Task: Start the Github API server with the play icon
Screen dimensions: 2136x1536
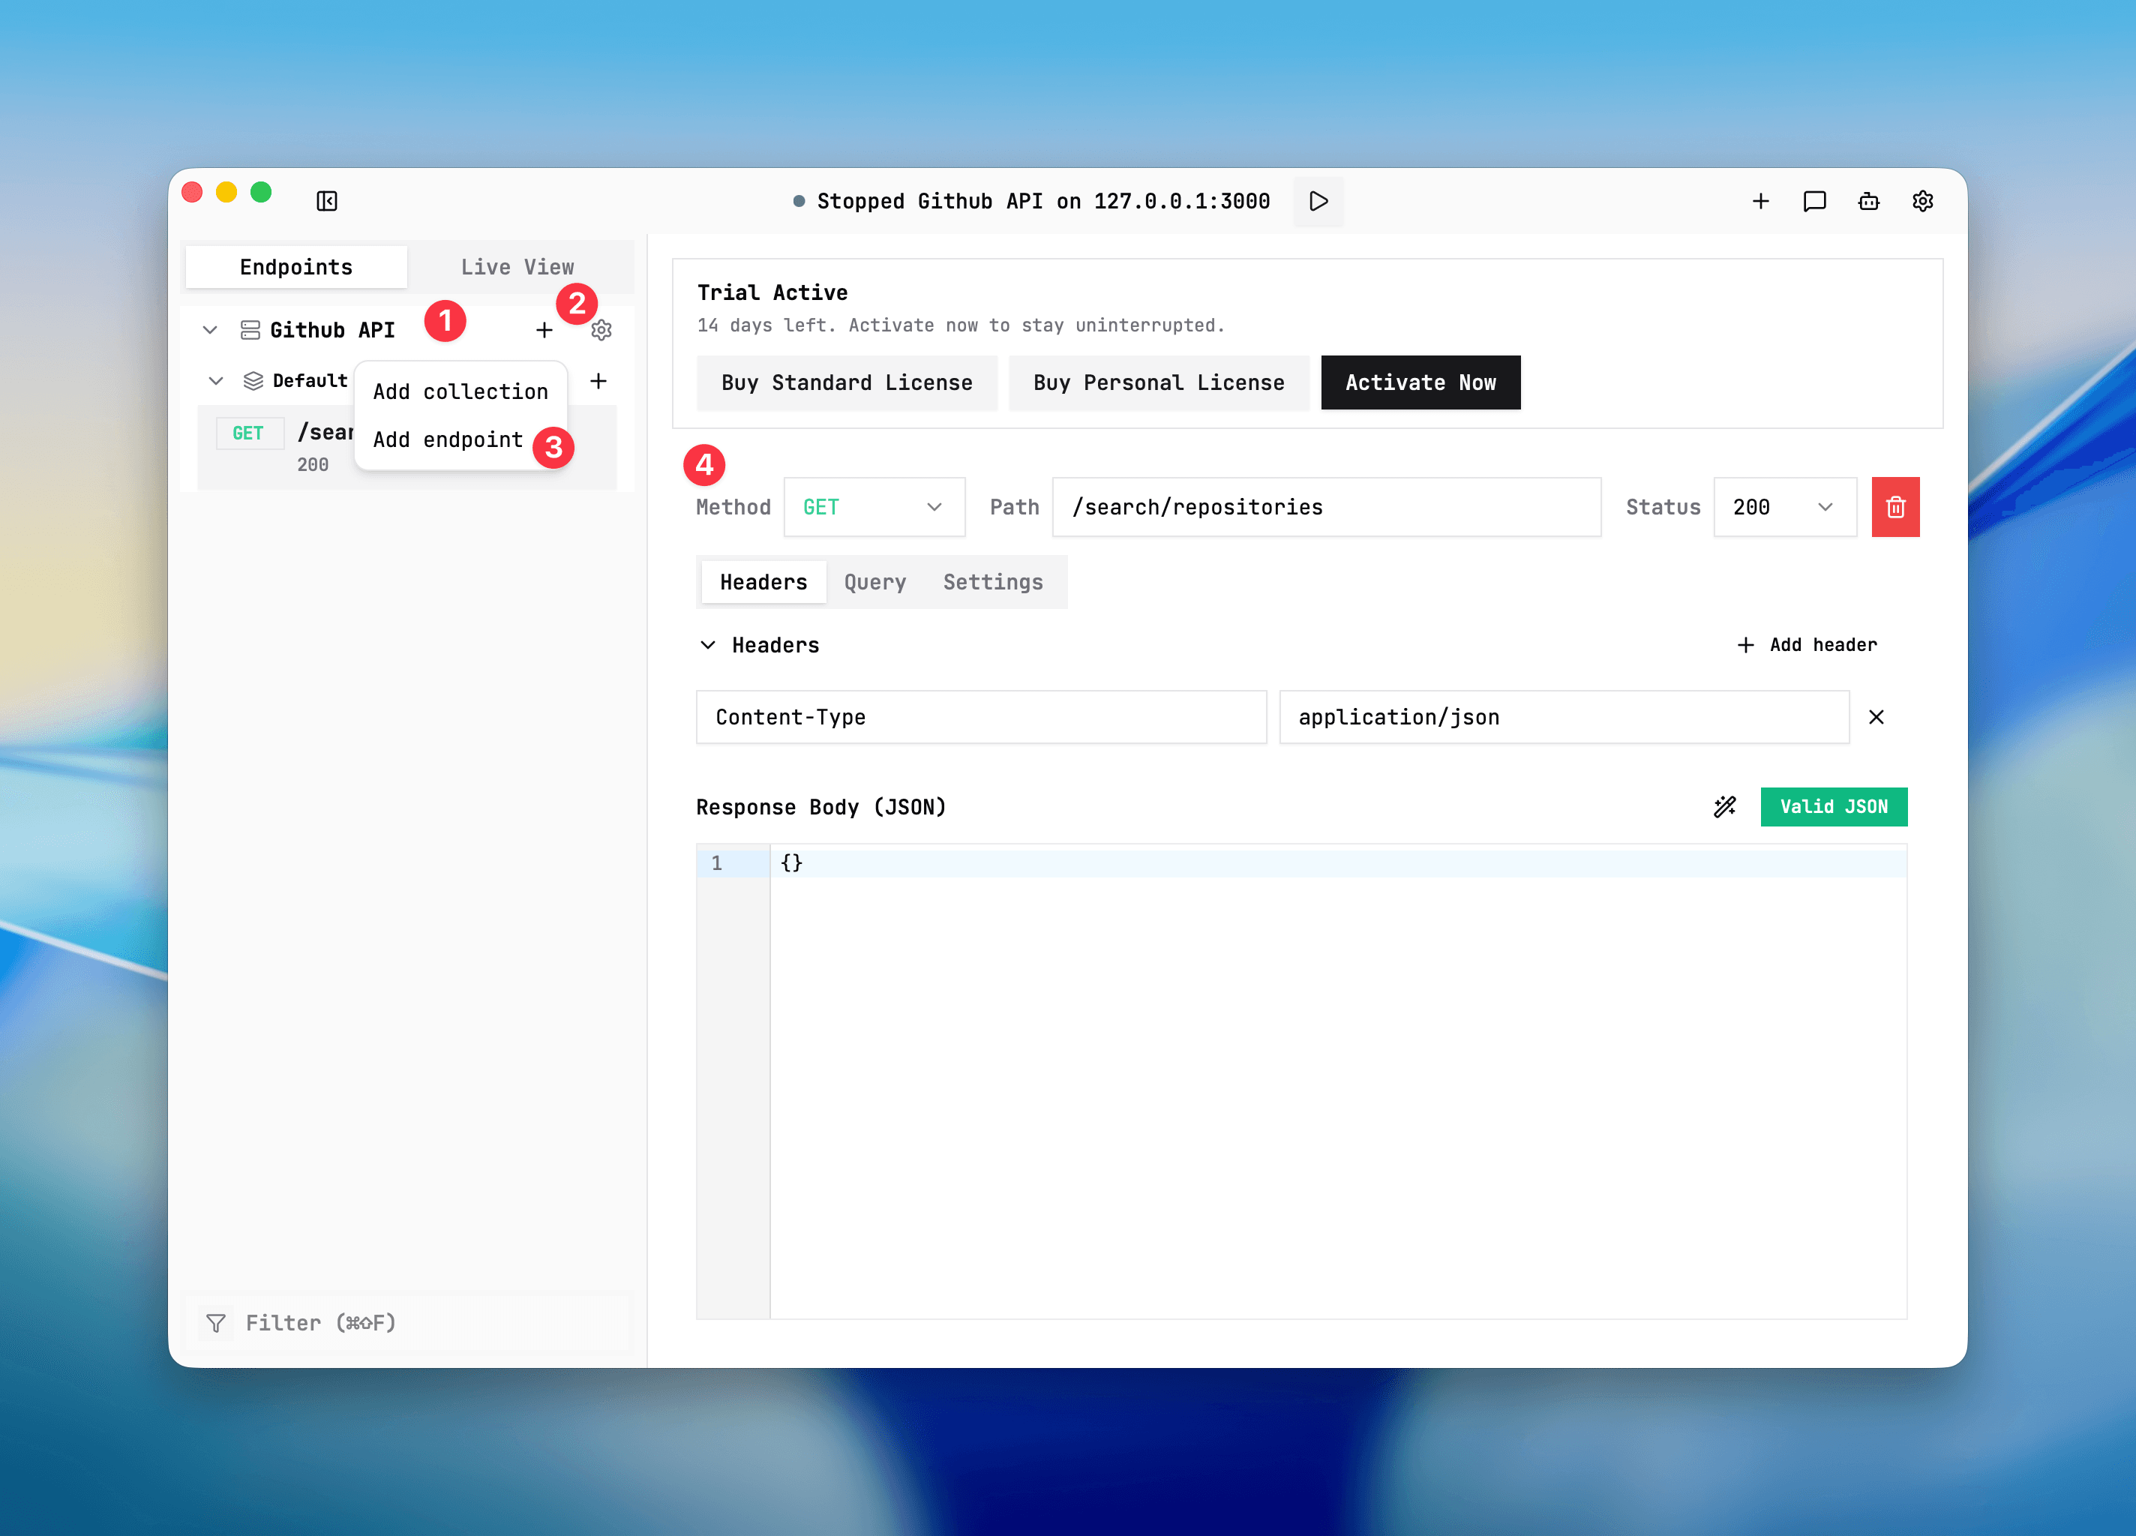Action: tap(1318, 200)
